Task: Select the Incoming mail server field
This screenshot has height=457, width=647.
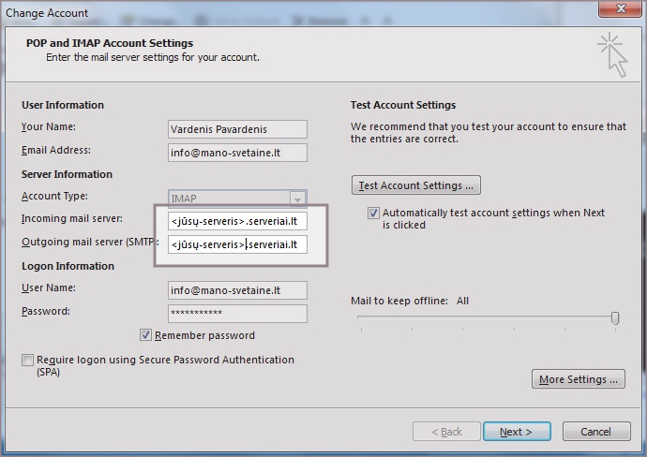Action: click(x=237, y=222)
